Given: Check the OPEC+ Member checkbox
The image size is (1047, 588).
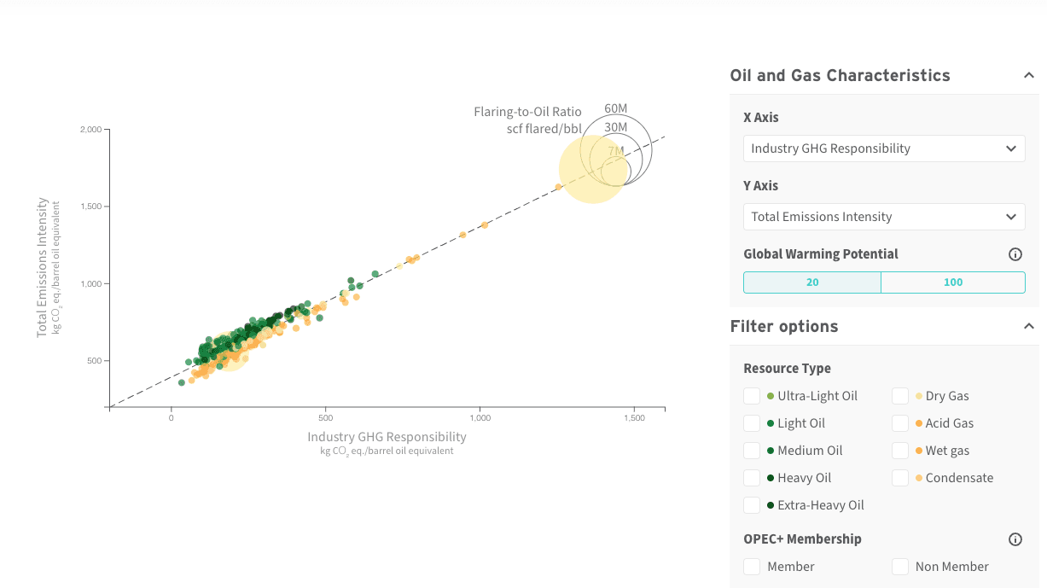Looking at the screenshot, I should point(752,567).
